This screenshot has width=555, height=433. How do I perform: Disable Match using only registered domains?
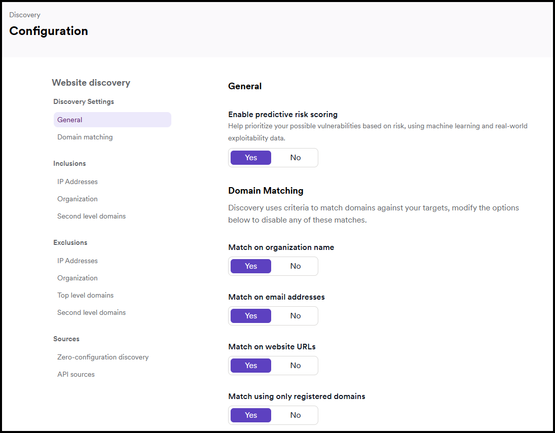(295, 415)
